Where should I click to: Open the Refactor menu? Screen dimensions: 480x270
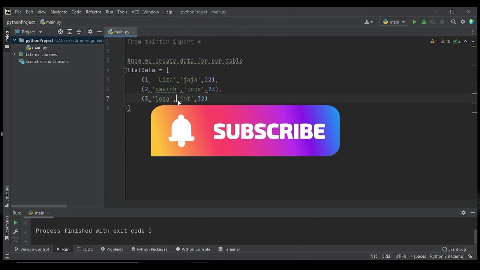93,12
